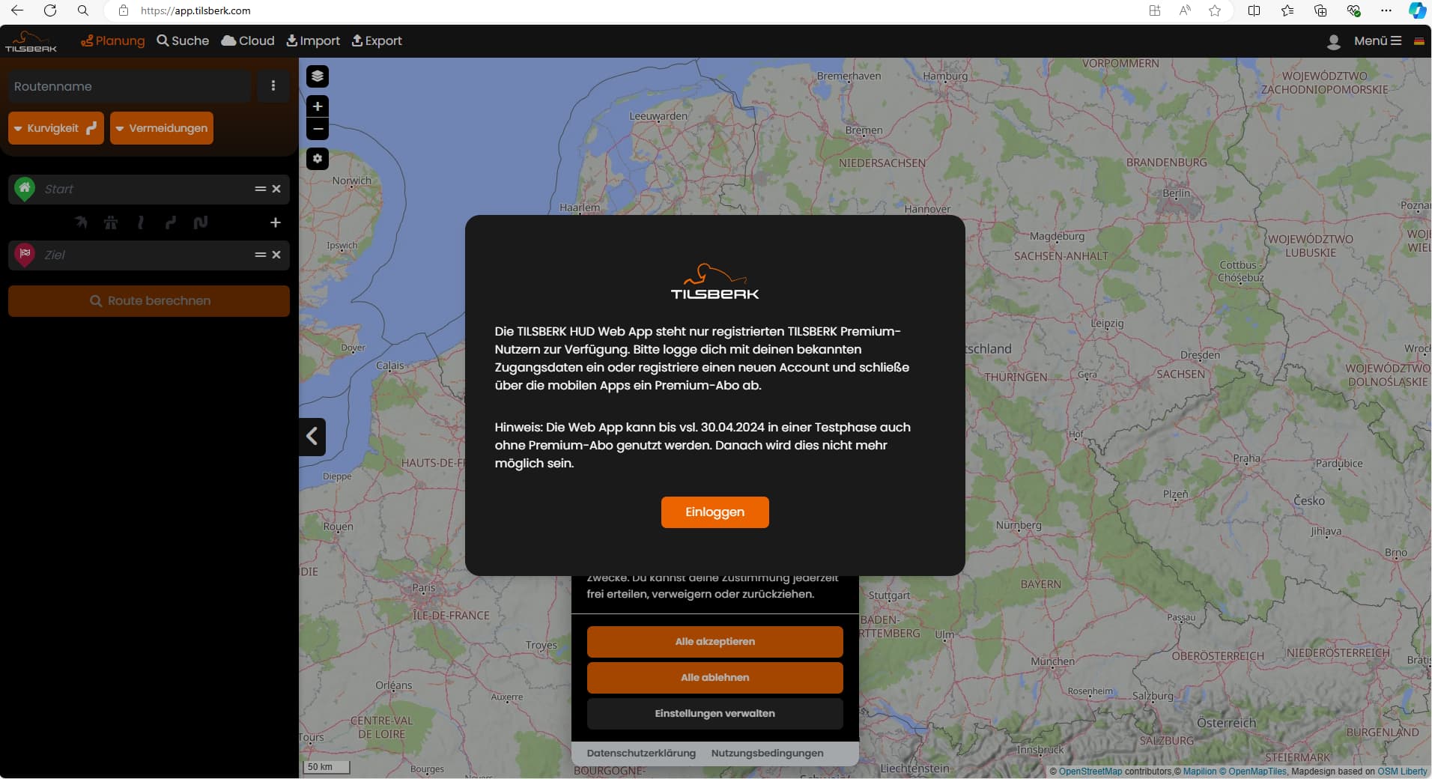Click the red Ziel flag marker
Screen dimensions: 1432x779
pos(25,254)
